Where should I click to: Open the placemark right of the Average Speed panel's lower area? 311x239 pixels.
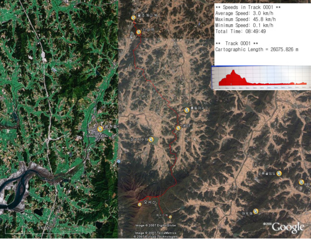279,173
